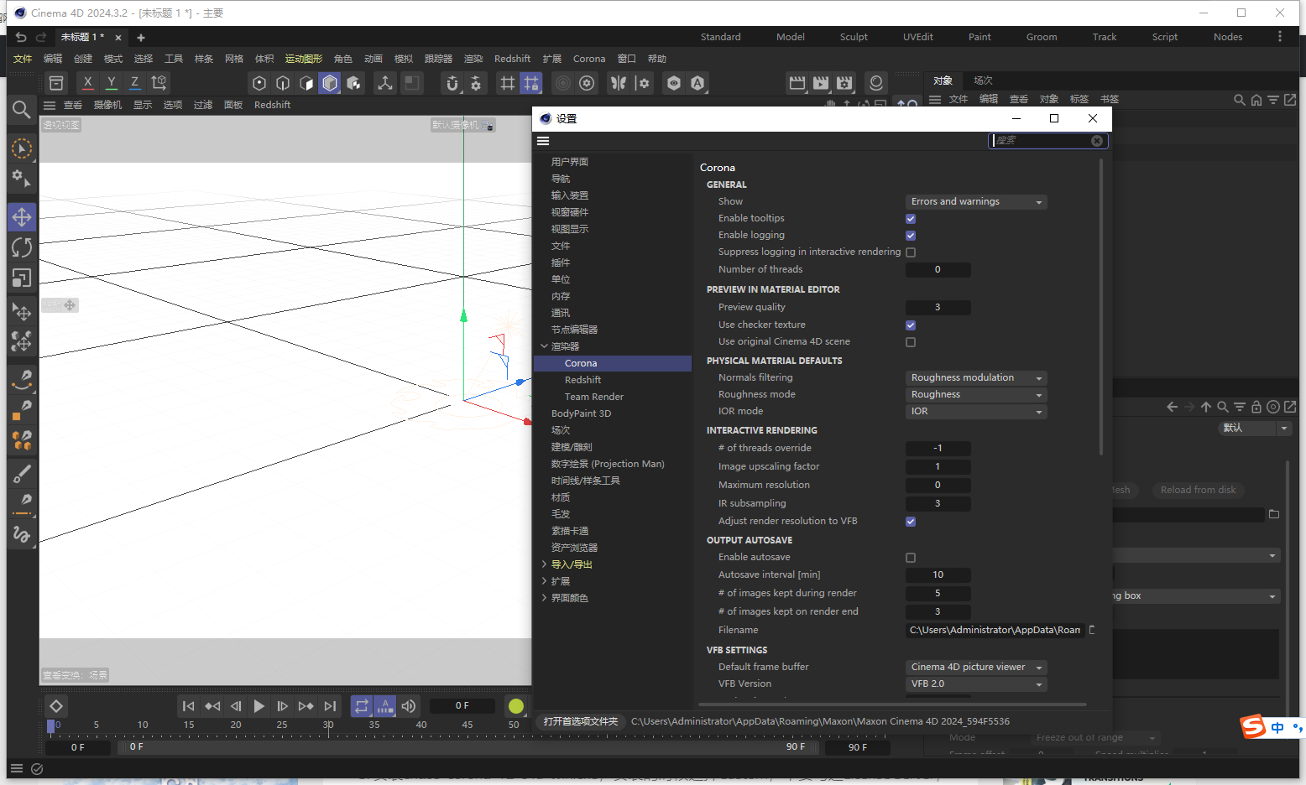Viewport: 1306px width, 785px height.
Task: Expand the 界面颜色 tree node
Action: point(544,598)
